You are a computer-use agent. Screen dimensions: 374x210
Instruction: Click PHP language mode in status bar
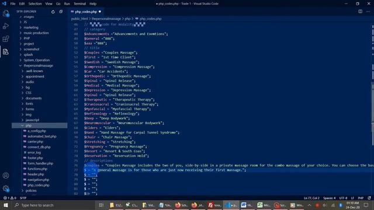tap(361, 198)
